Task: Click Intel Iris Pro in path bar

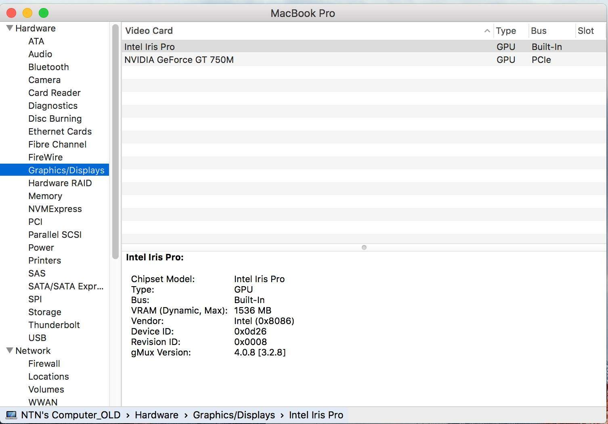Action: point(316,415)
